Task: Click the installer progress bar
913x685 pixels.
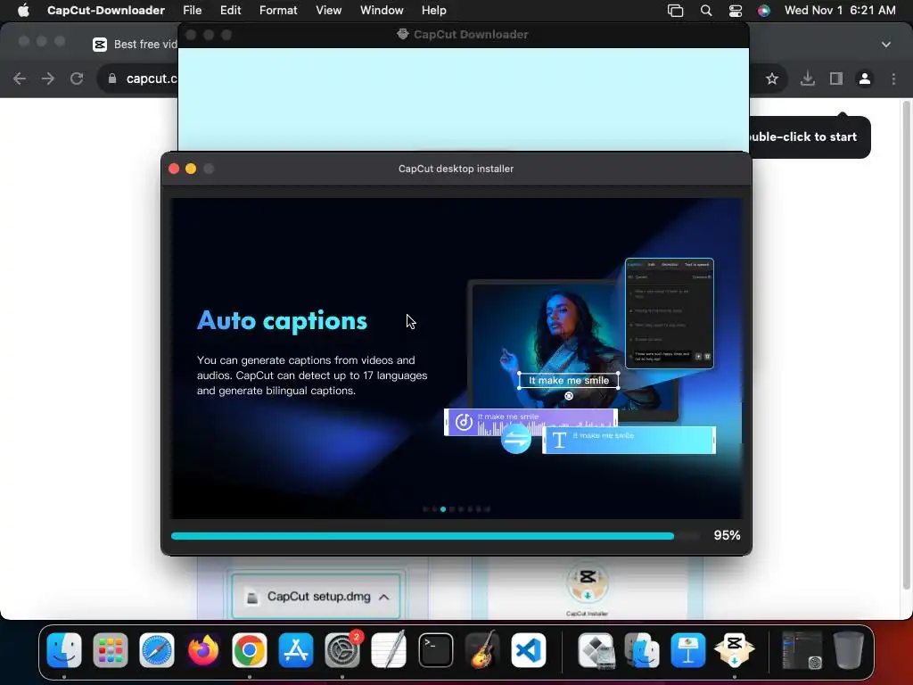Action: 435,536
